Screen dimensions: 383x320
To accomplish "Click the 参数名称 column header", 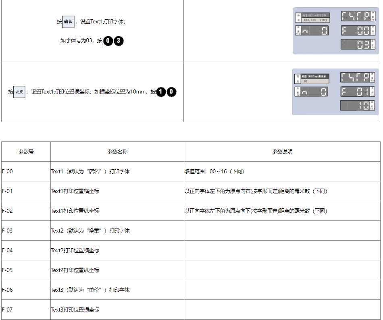I will pyautogui.click(x=117, y=152).
